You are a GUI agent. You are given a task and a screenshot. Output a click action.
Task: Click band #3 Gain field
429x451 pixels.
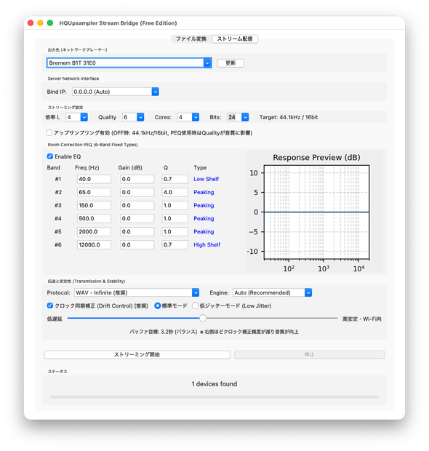coord(137,205)
